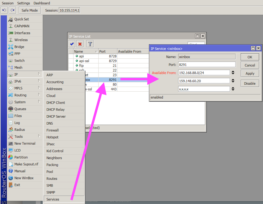Click the Disable button in winbox dialog
Image resolution: width=263 pixels, height=204 pixels.
(250, 83)
